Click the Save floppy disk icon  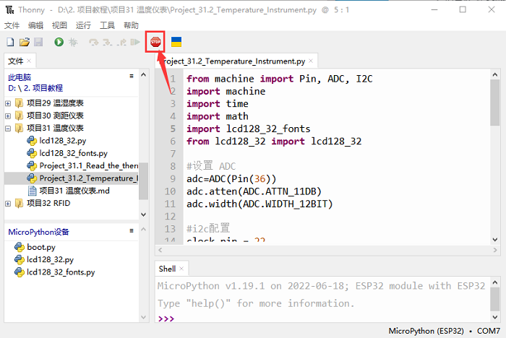[x=38, y=43]
